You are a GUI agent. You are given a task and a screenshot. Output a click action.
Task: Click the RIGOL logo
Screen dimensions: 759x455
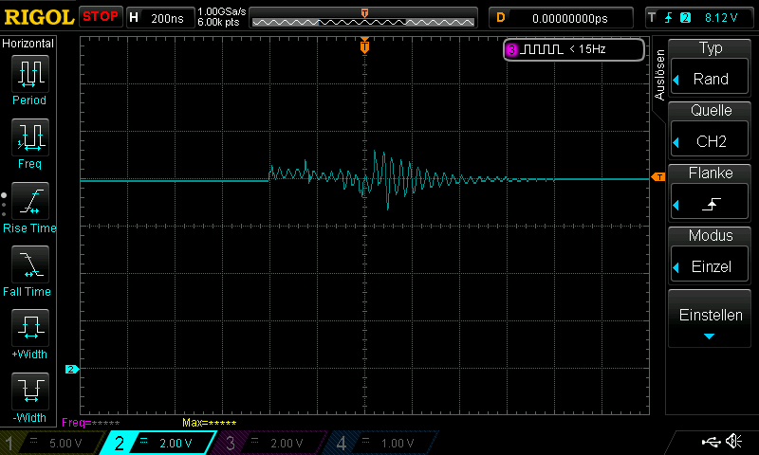coord(39,18)
